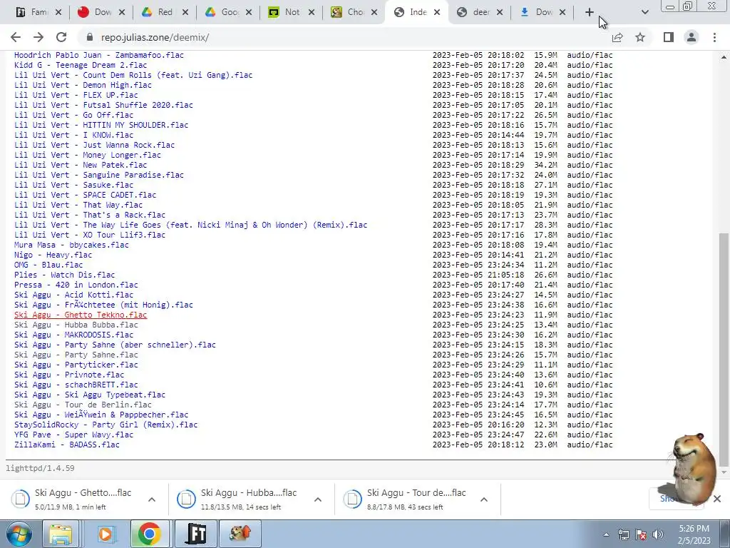
Task: Go back to the previous page
Action: click(x=16, y=37)
